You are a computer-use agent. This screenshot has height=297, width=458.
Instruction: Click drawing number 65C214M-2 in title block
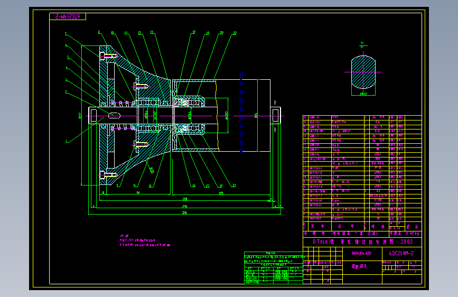(401, 254)
